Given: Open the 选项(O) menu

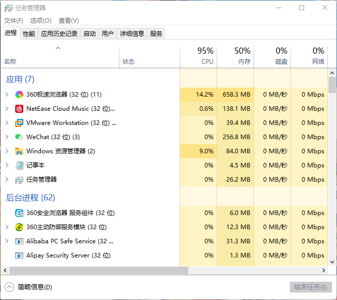Looking at the screenshot, I should pyautogui.click(x=41, y=21).
